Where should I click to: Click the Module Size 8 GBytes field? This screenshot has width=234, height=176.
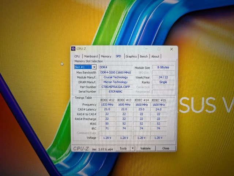(163, 68)
